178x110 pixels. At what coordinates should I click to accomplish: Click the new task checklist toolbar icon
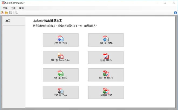pos(2,13)
